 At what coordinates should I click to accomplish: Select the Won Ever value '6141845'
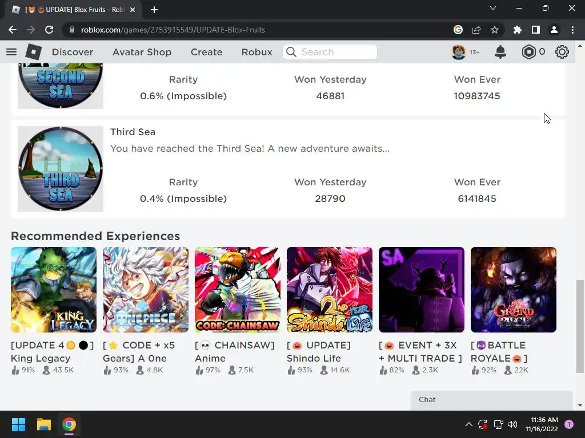477,198
